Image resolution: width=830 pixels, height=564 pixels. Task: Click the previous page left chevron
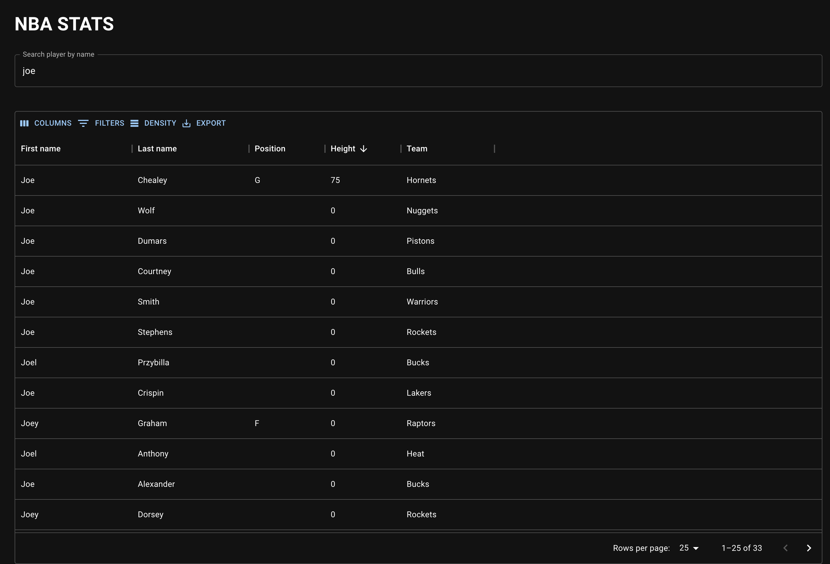(x=786, y=548)
